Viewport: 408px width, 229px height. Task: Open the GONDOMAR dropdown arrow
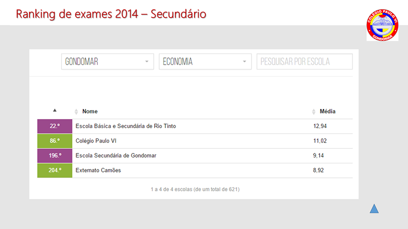(x=147, y=62)
